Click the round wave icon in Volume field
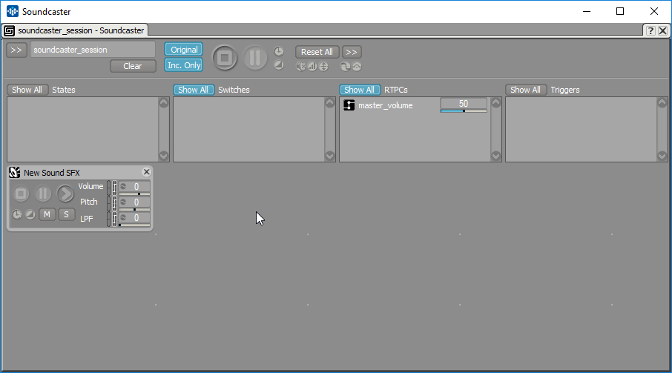This screenshot has width=672, height=373. coord(123,186)
